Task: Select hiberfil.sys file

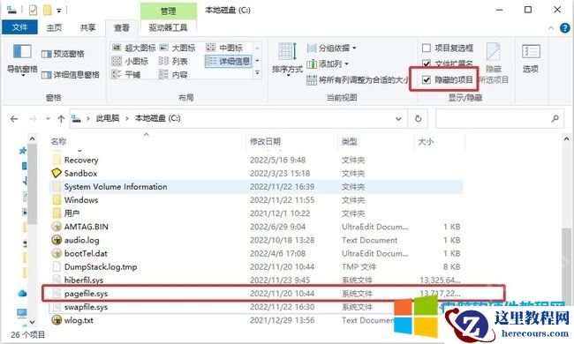Action: click(256, 280)
